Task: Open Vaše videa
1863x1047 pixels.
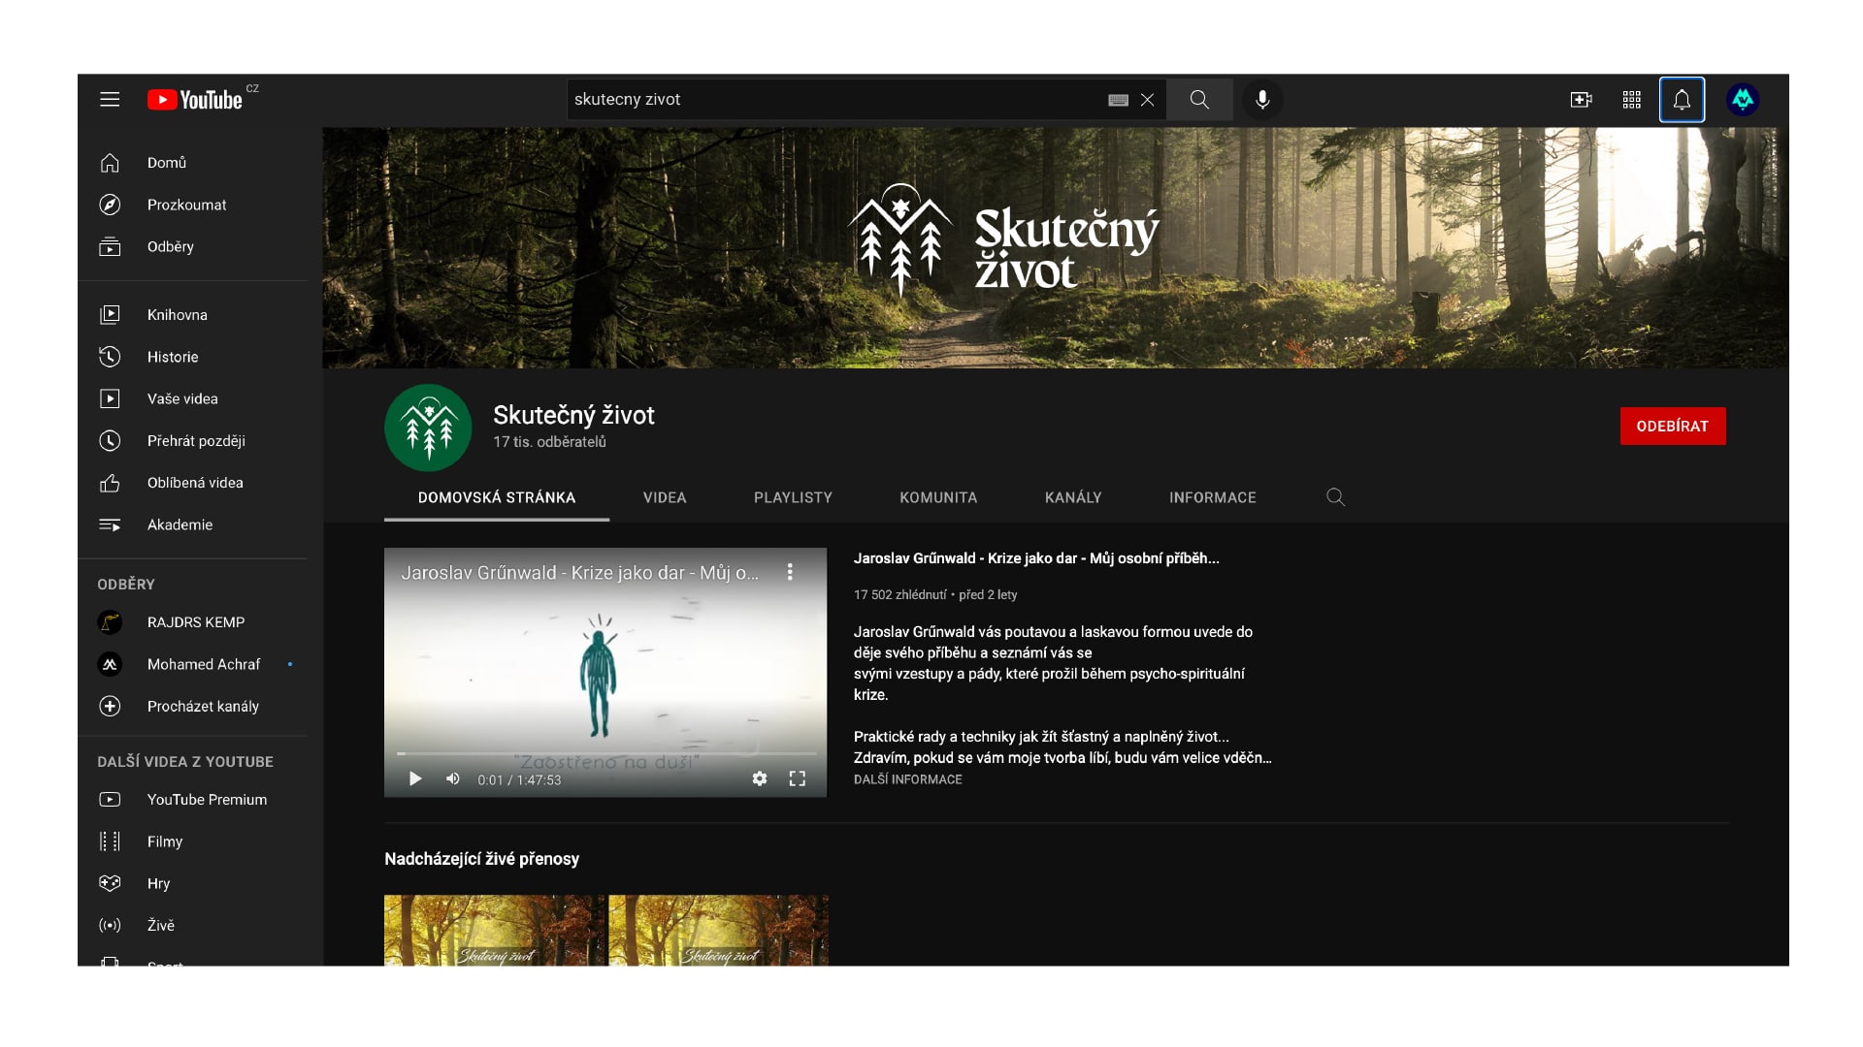Action: (x=194, y=398)
